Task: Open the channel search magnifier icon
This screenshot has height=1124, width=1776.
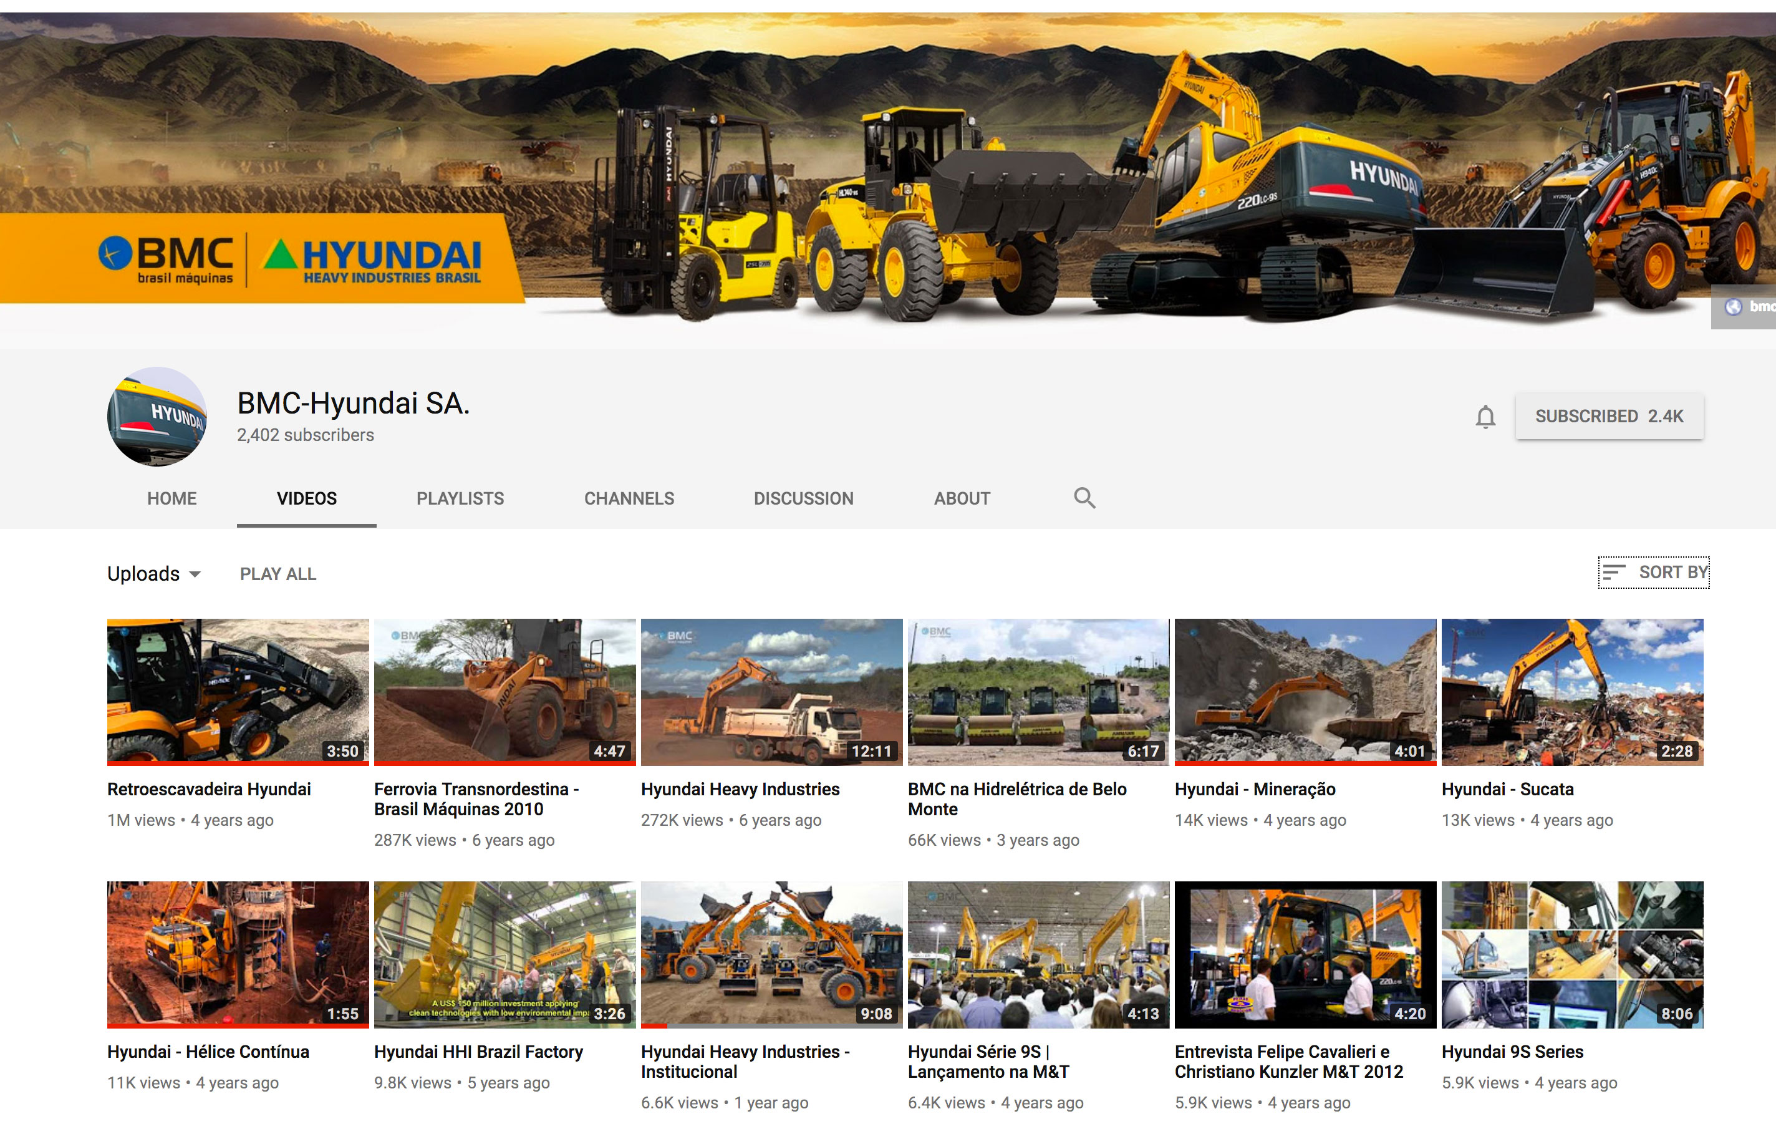Action: pyautogui.click(x=1084, y=498)
